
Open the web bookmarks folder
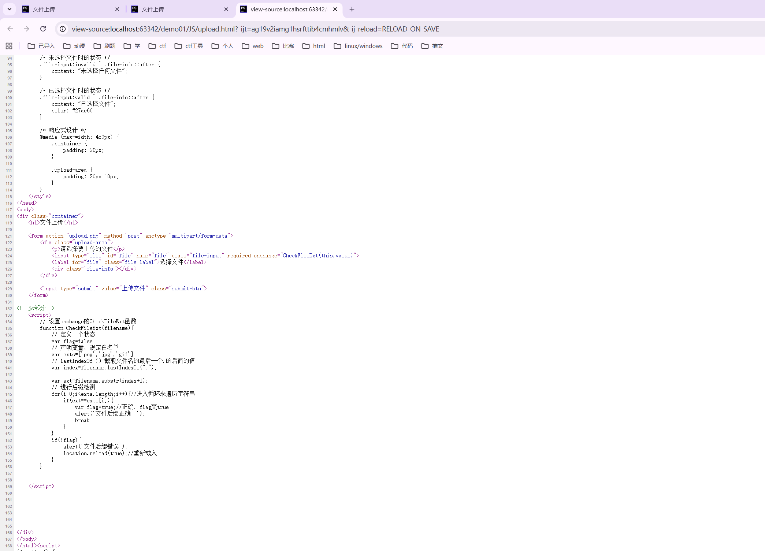pyautogui.click(x=258, y=46)
